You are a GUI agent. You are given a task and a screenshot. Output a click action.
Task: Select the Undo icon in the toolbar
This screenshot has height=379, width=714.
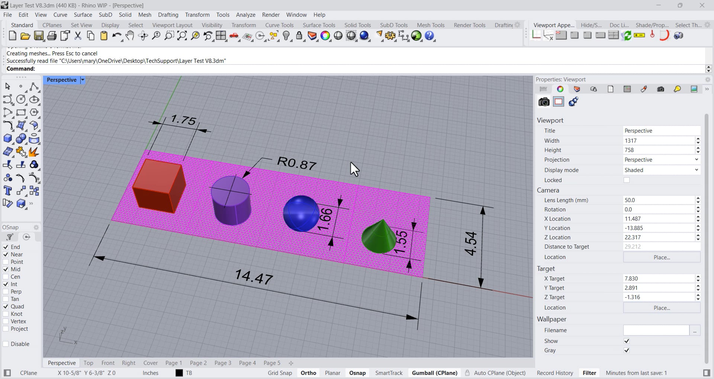point(116,36)
